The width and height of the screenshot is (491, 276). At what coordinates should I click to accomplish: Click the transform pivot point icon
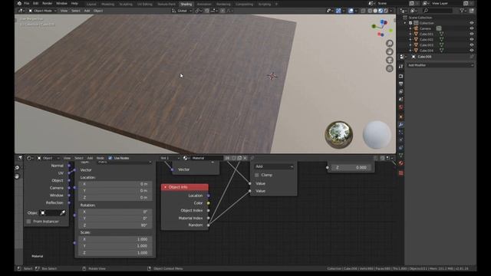tap(198, 11)
